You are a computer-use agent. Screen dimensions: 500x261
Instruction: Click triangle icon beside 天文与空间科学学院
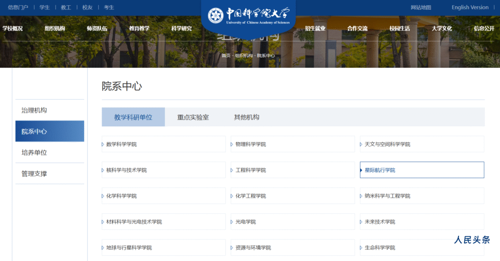pyautogui.click(x=361, y=144)
